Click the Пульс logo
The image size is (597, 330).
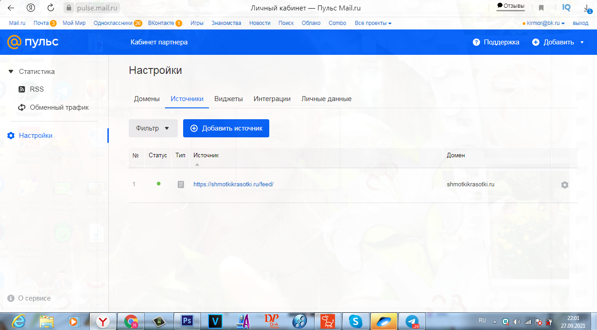click(33, 42)
